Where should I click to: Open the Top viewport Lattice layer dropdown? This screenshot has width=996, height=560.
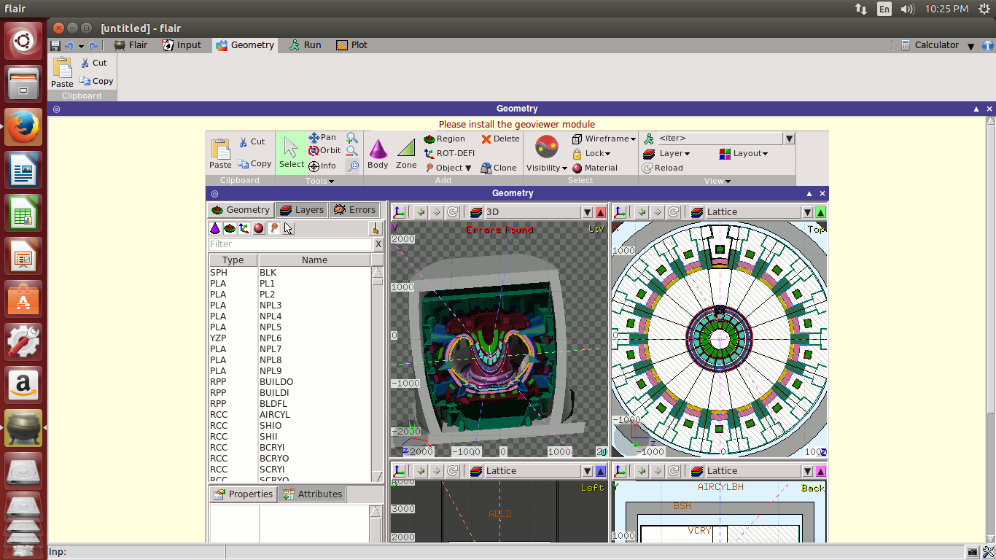tap(807, 212)
